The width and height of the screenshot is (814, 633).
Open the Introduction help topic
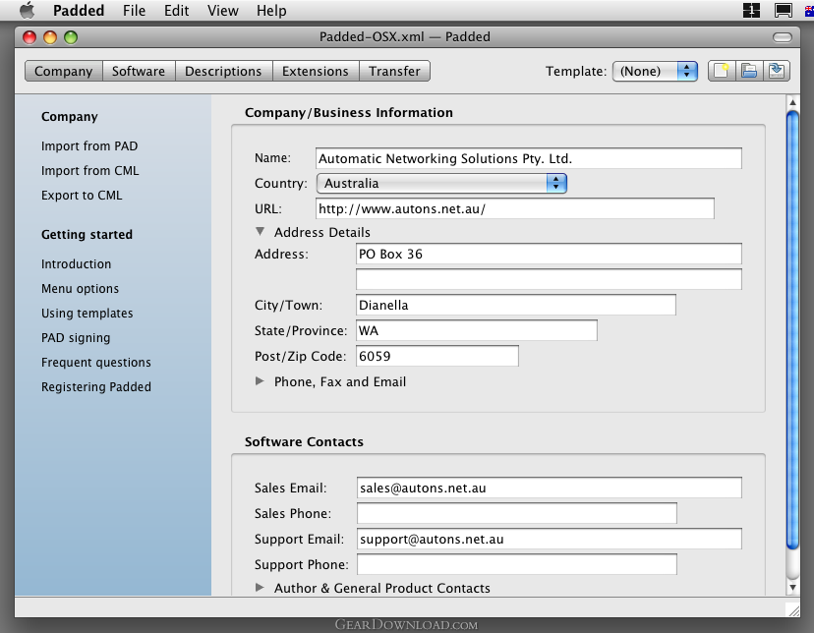pos(77,264)
